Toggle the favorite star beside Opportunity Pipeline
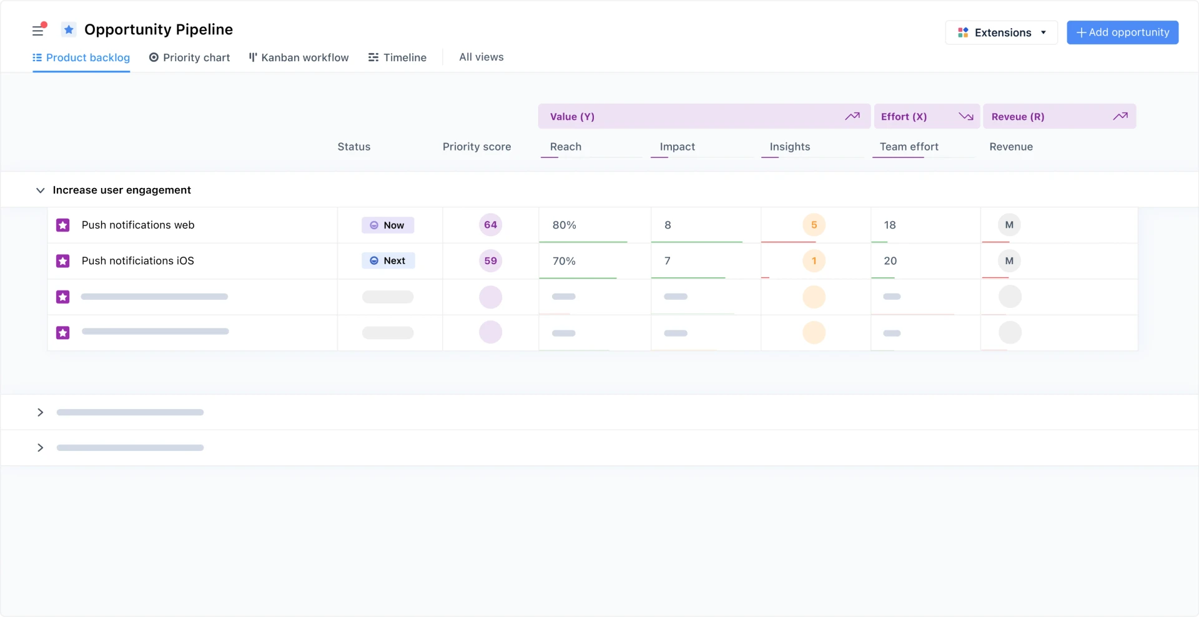Screen dimensions: 1199x617 69,29
